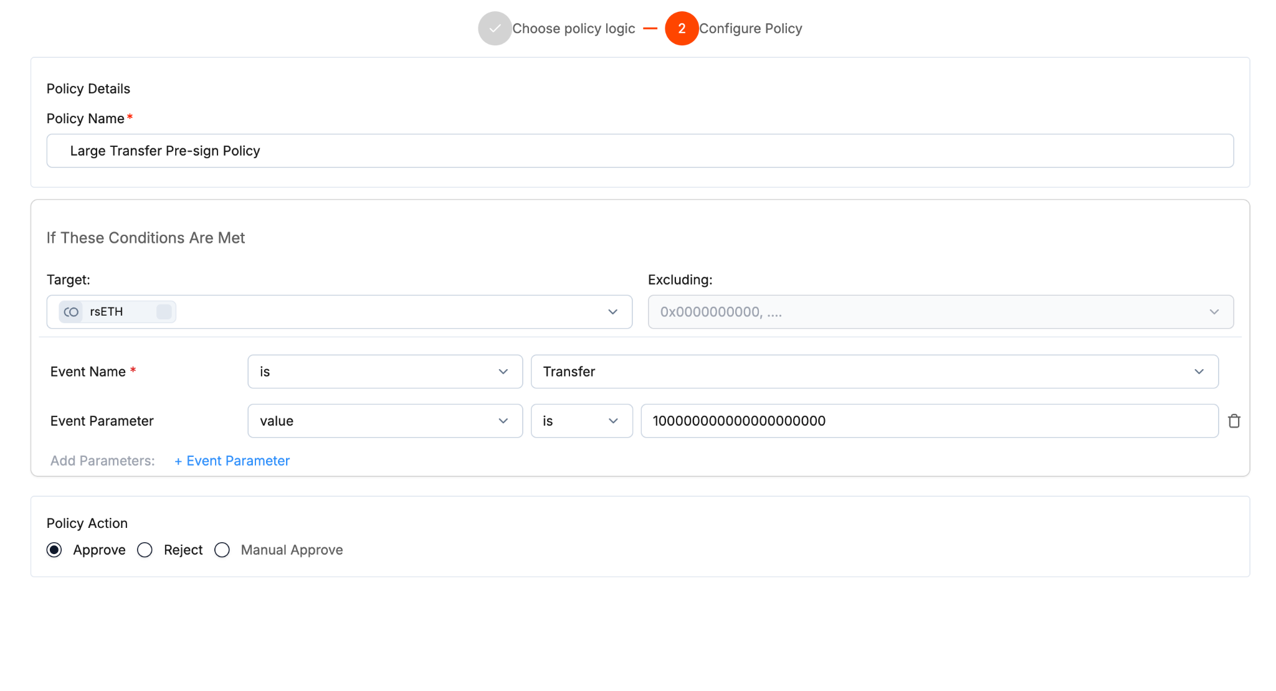This screenshot has height=691, width=1276.
Task: Click the parameter value input field
Action: (x=928, y=421)
